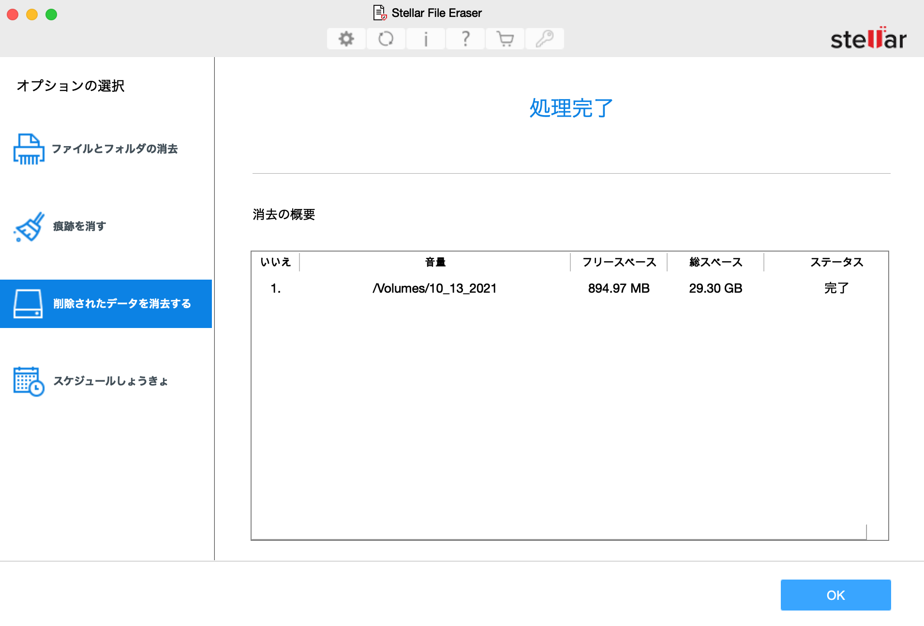Image resolution: width=924 pixels, height=626 pixels.
Task: Click the drive icon in selected item
Action: pos(28,304)
